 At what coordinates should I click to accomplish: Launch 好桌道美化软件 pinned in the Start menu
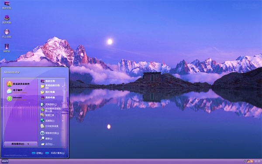(18, 84)
